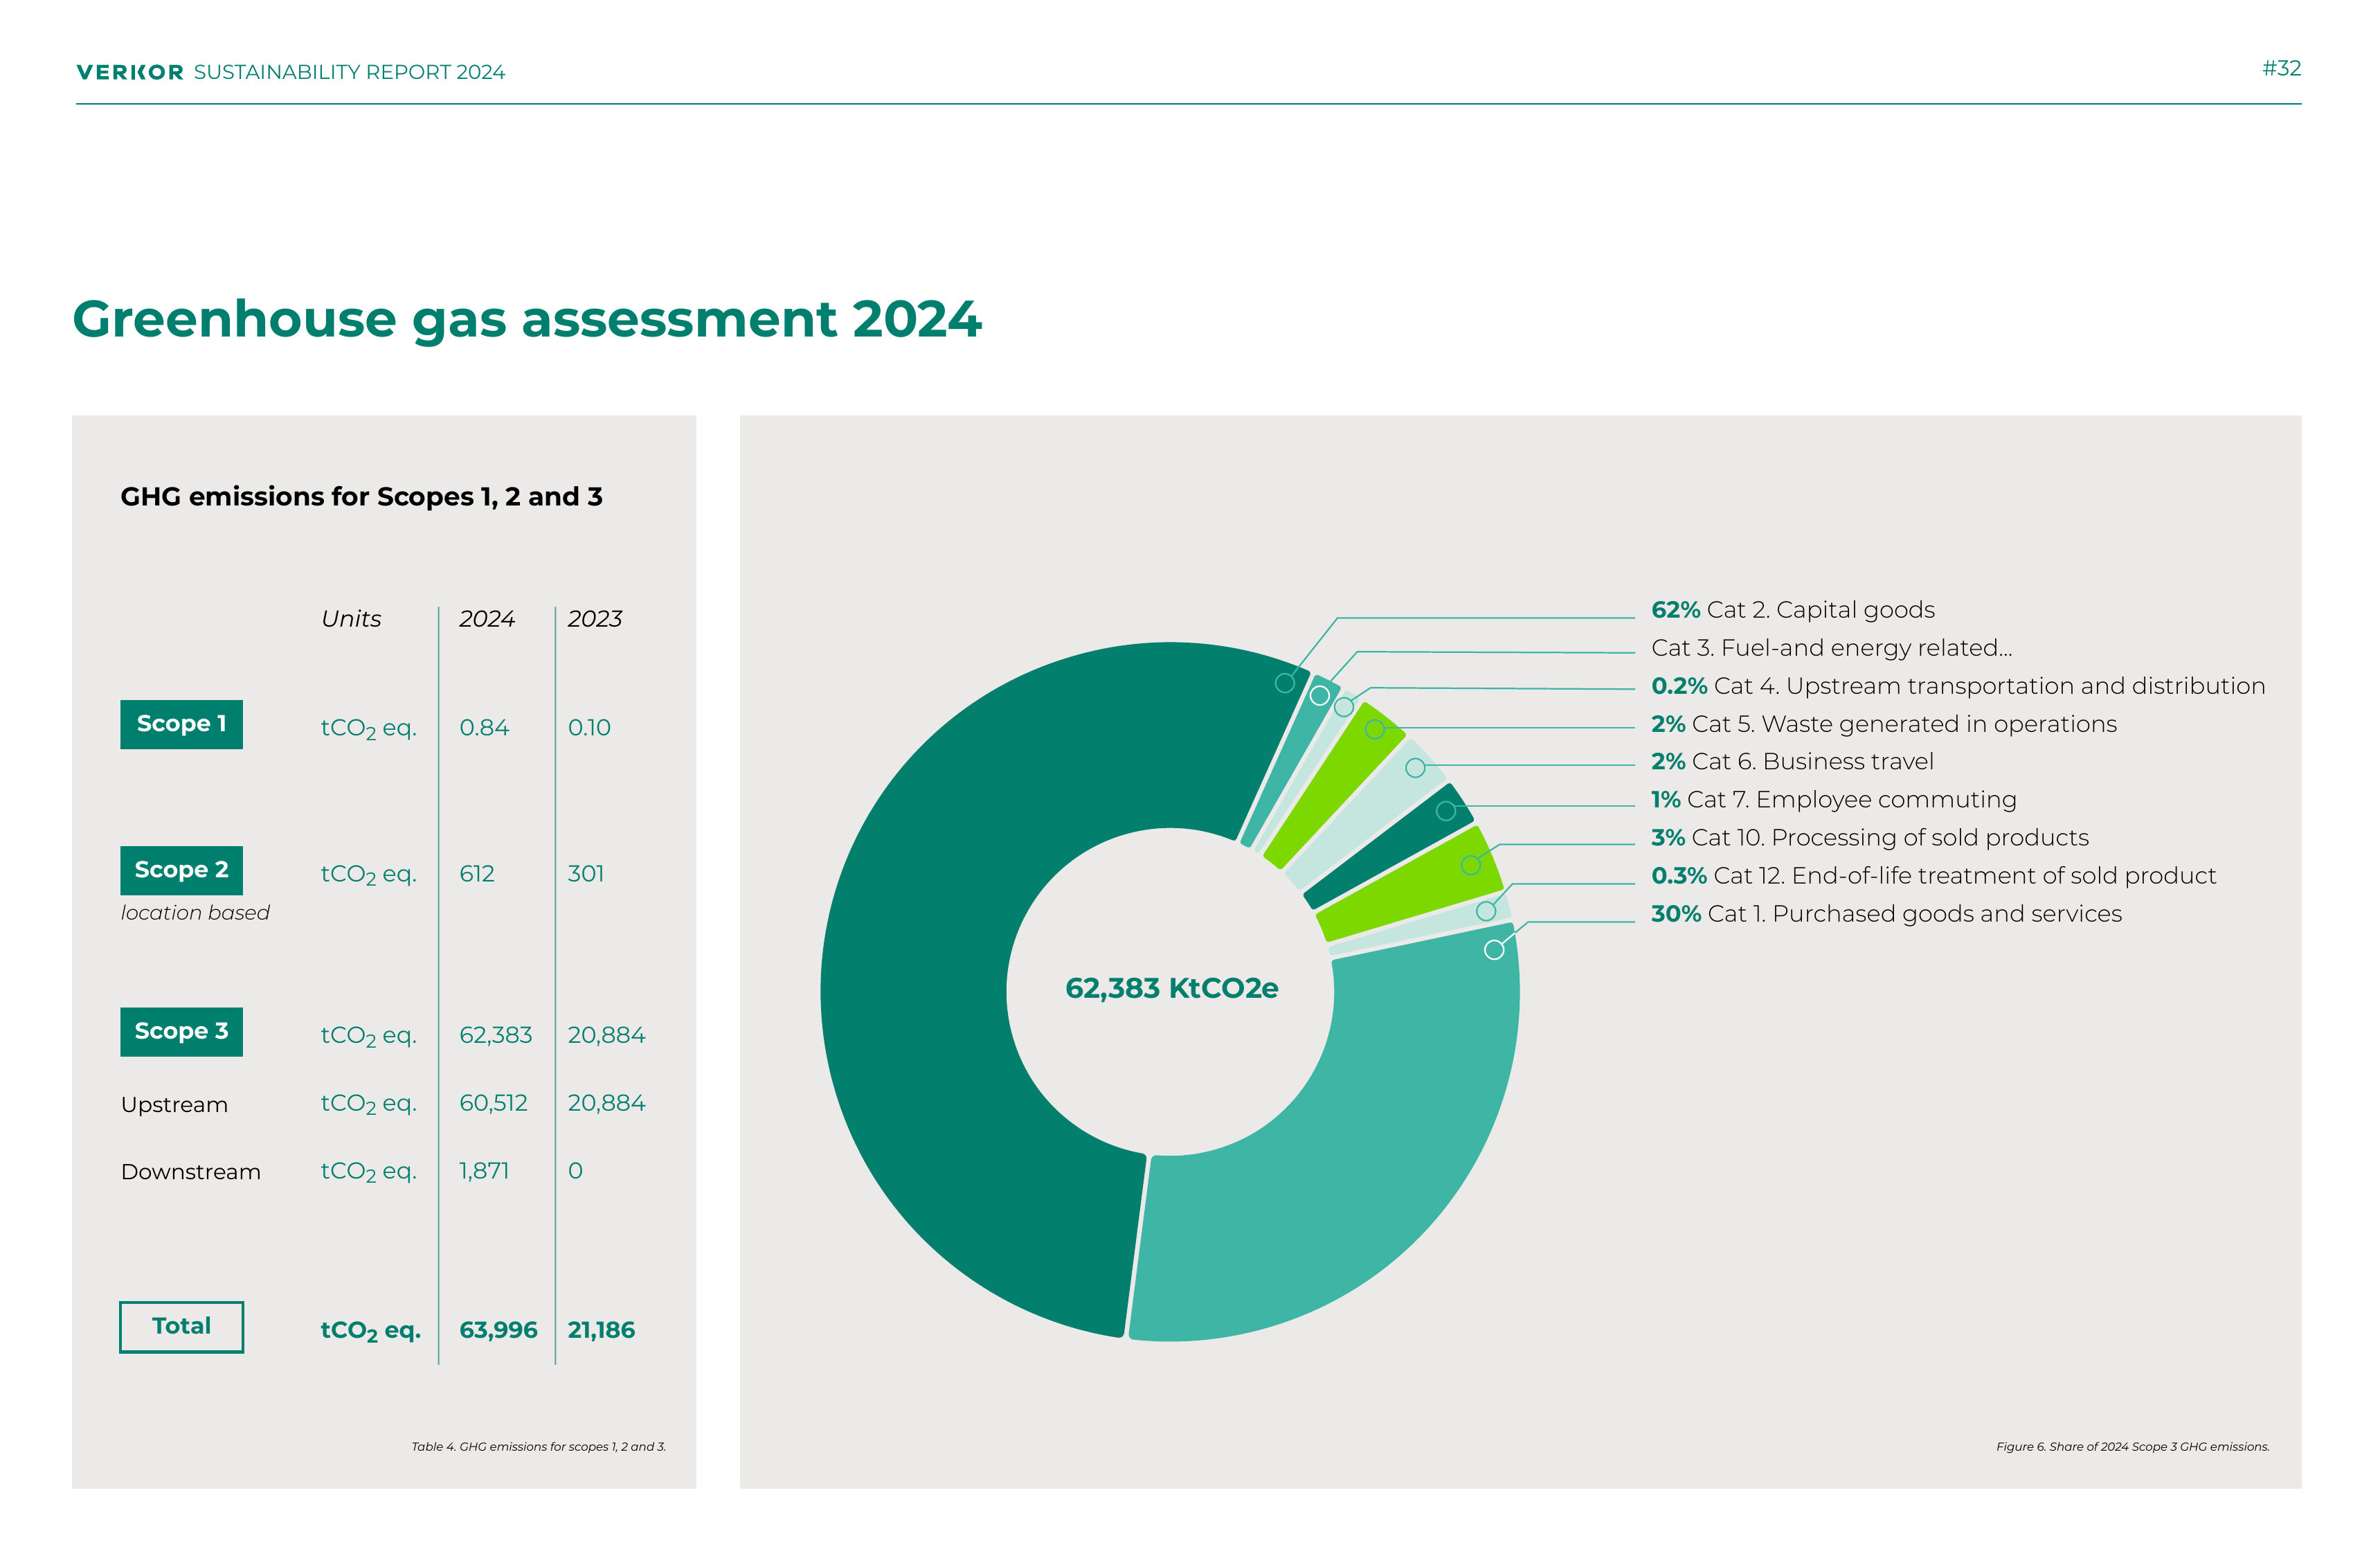Click the Table 4 caption text
Image resolution: width=2380 pixels, height=1558 pixels.
538,1447
